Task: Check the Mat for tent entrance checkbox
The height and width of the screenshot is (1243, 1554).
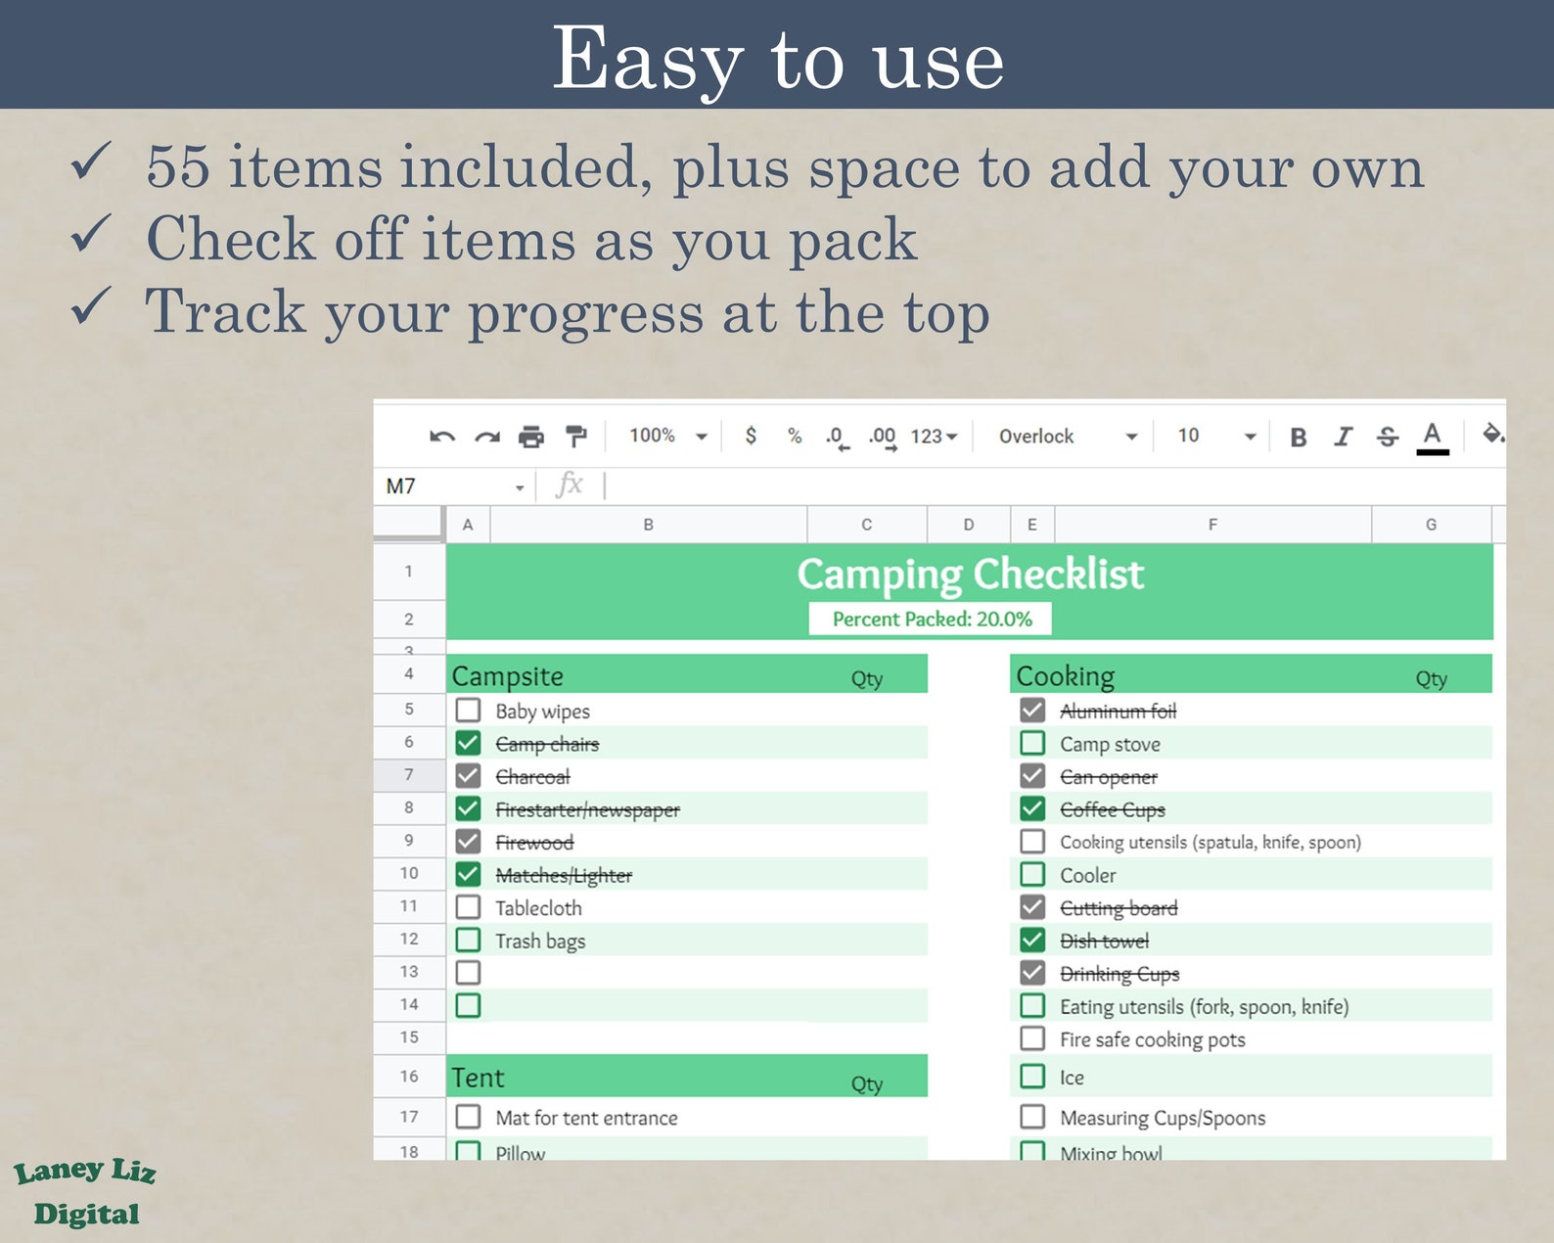Action: pos(468,1117)
